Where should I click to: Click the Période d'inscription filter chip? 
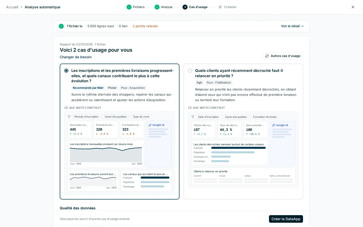tap(86, 117)
